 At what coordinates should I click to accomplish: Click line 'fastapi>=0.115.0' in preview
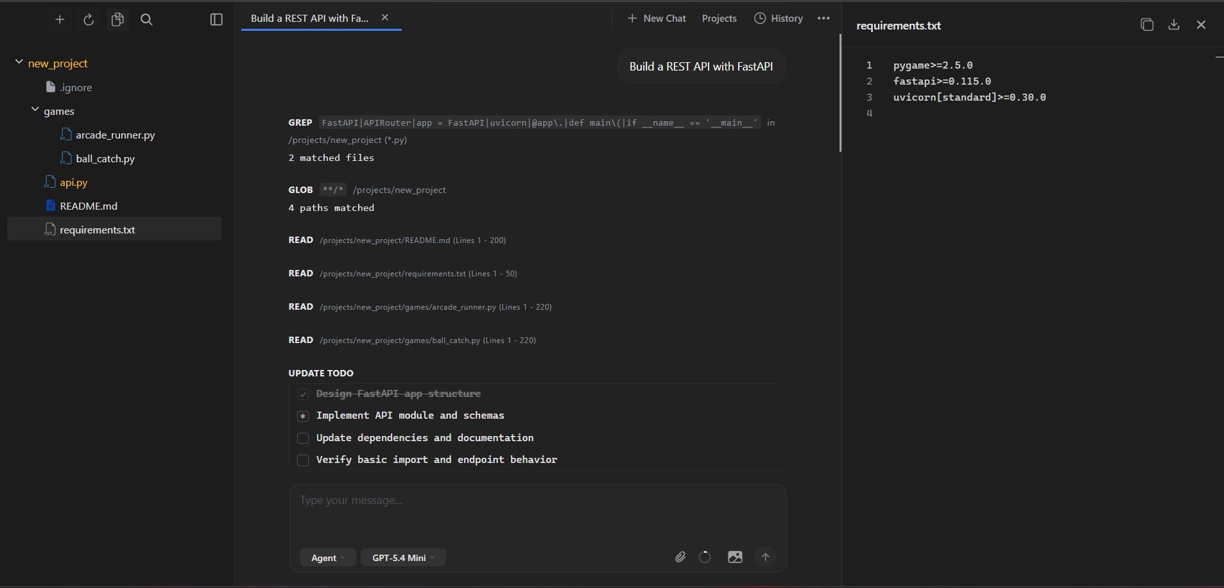point(942,81)
